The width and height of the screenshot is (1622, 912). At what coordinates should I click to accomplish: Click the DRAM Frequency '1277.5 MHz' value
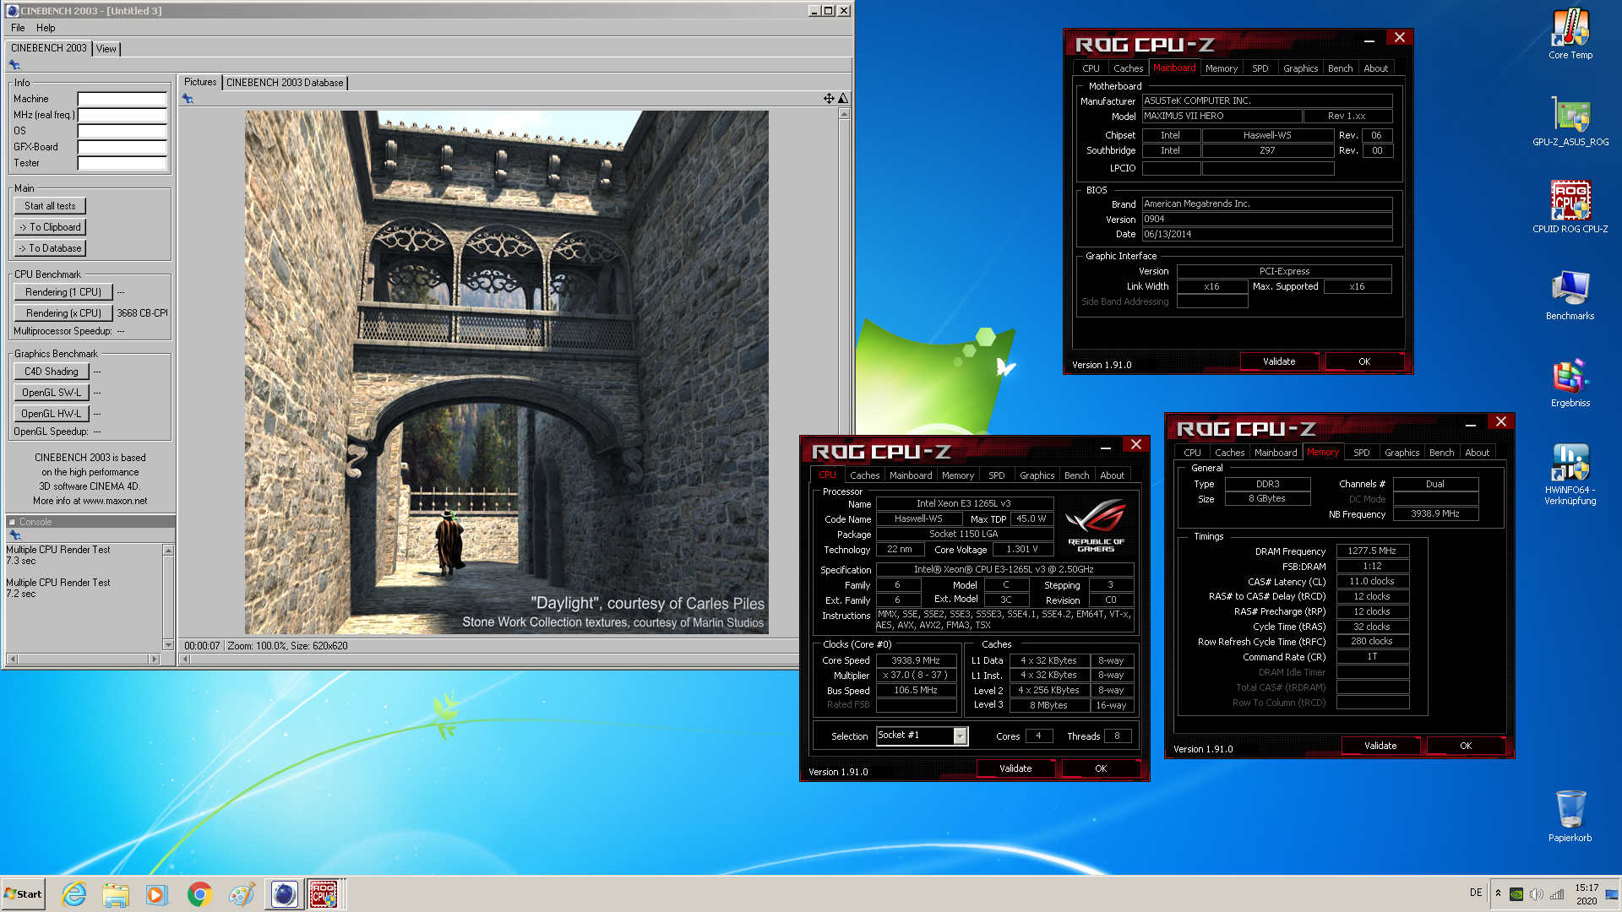[1372, 551]
